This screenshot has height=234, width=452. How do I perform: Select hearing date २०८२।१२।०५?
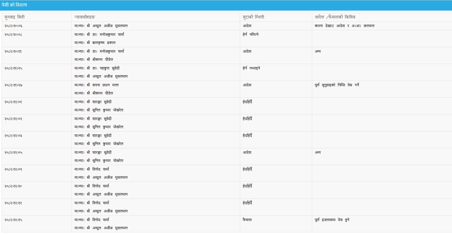[13, 153]
